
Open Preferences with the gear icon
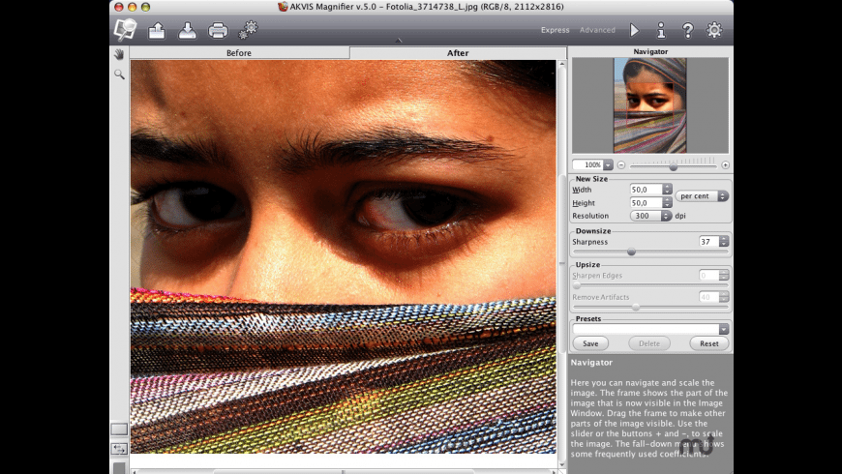[x=714, y=31]
